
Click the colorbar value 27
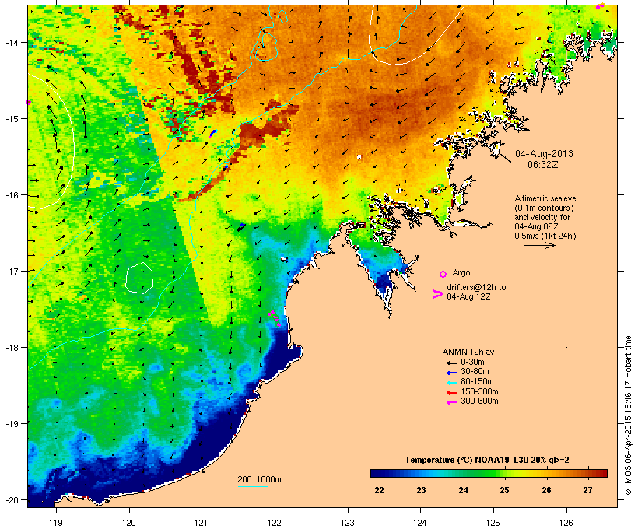pos(587,490)
